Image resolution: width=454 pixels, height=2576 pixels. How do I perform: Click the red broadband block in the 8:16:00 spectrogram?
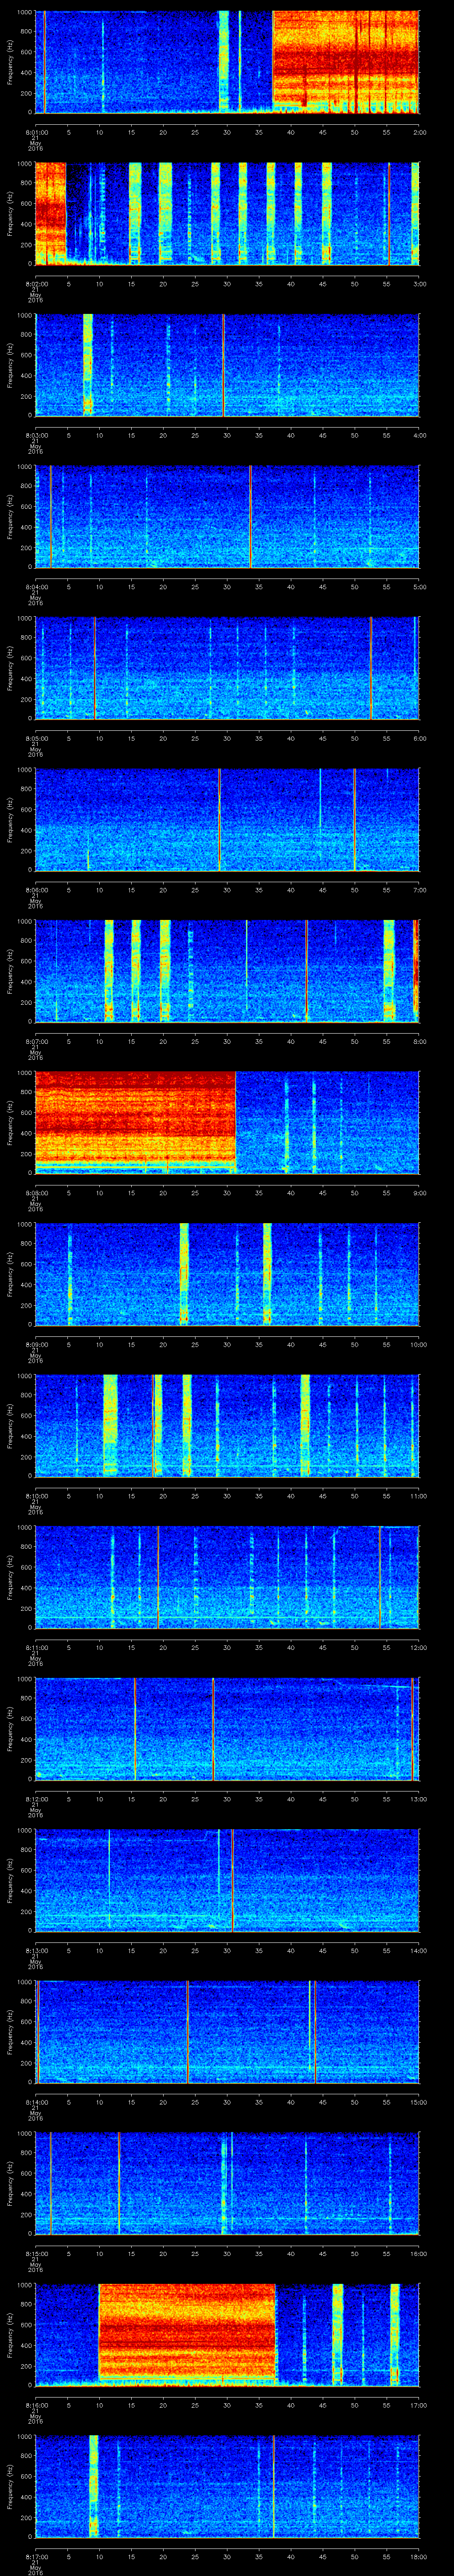click(x=187, y=2334)
